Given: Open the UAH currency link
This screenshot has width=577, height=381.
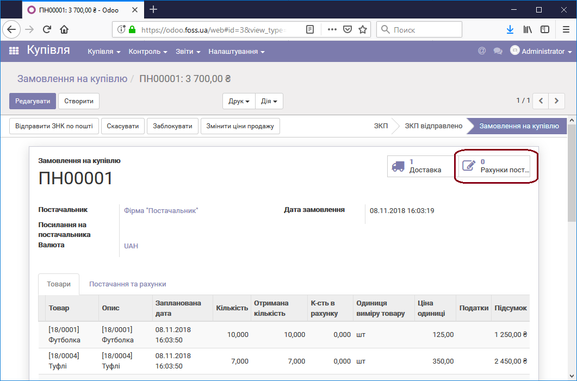Looking at the screenshot, I should click(x=131, y=246).
